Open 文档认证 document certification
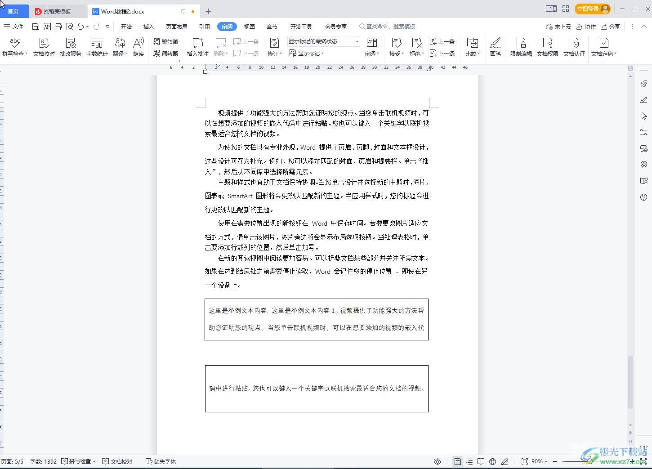The height and width of the screenshot is (469, 652). (x=574, y=47)
